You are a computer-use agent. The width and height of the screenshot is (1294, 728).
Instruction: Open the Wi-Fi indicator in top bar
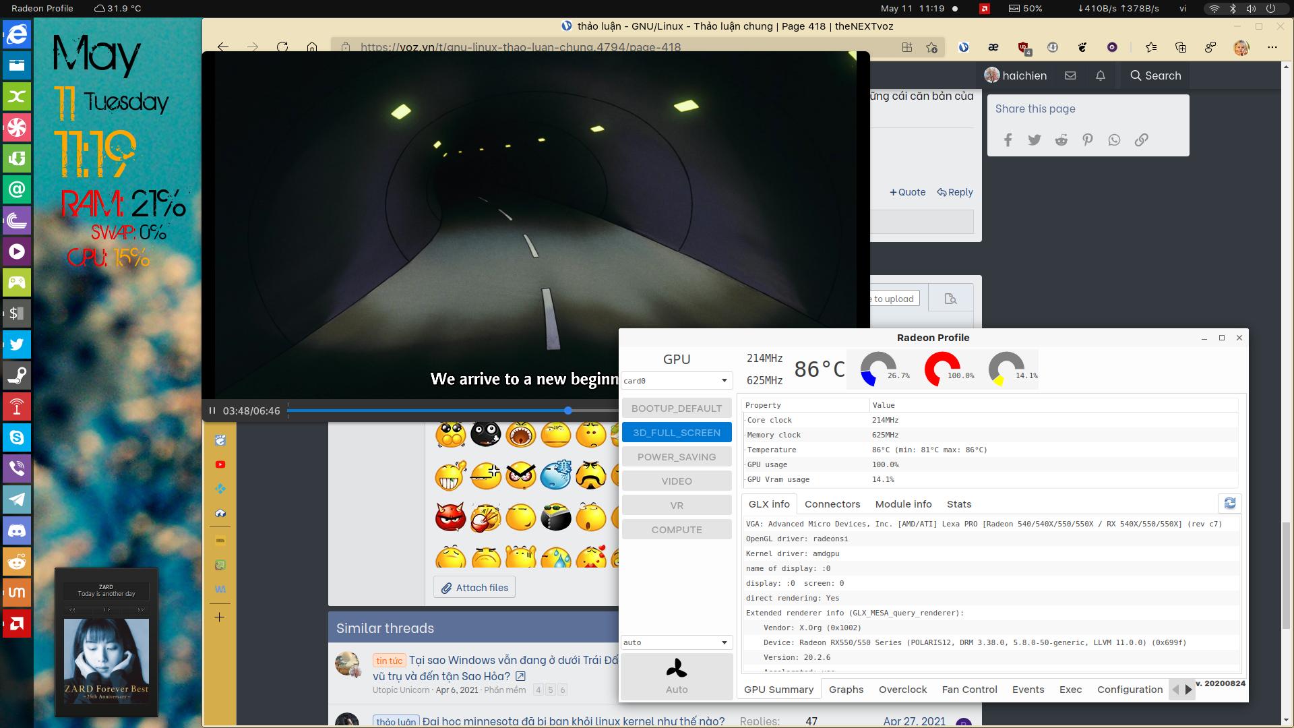coord(1214,9)
